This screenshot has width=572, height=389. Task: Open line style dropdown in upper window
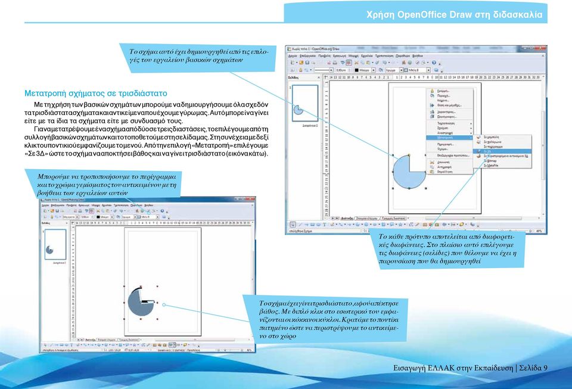[x=331, y=70]
